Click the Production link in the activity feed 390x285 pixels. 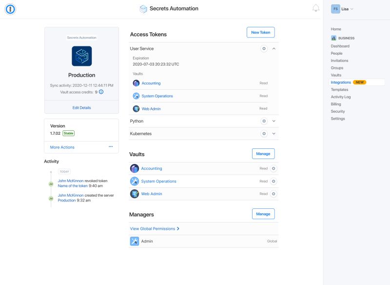pos(67,200)
